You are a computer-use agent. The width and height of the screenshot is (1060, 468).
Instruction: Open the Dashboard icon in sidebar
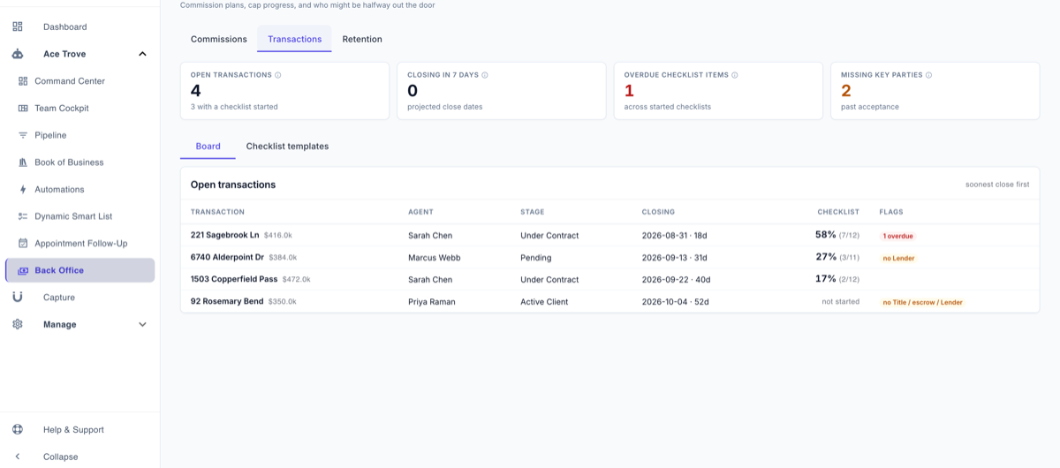pos(18,26)
